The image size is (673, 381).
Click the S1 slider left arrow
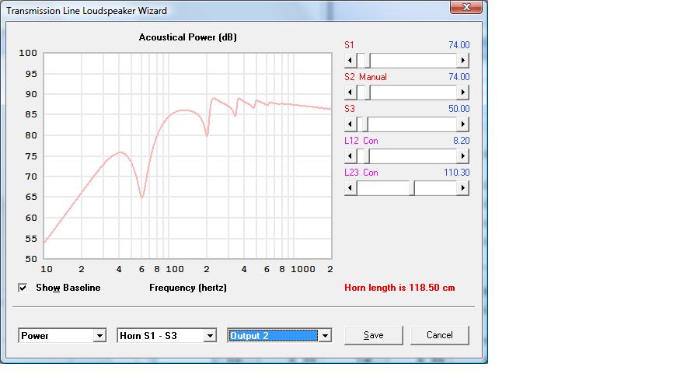(350, 61)
